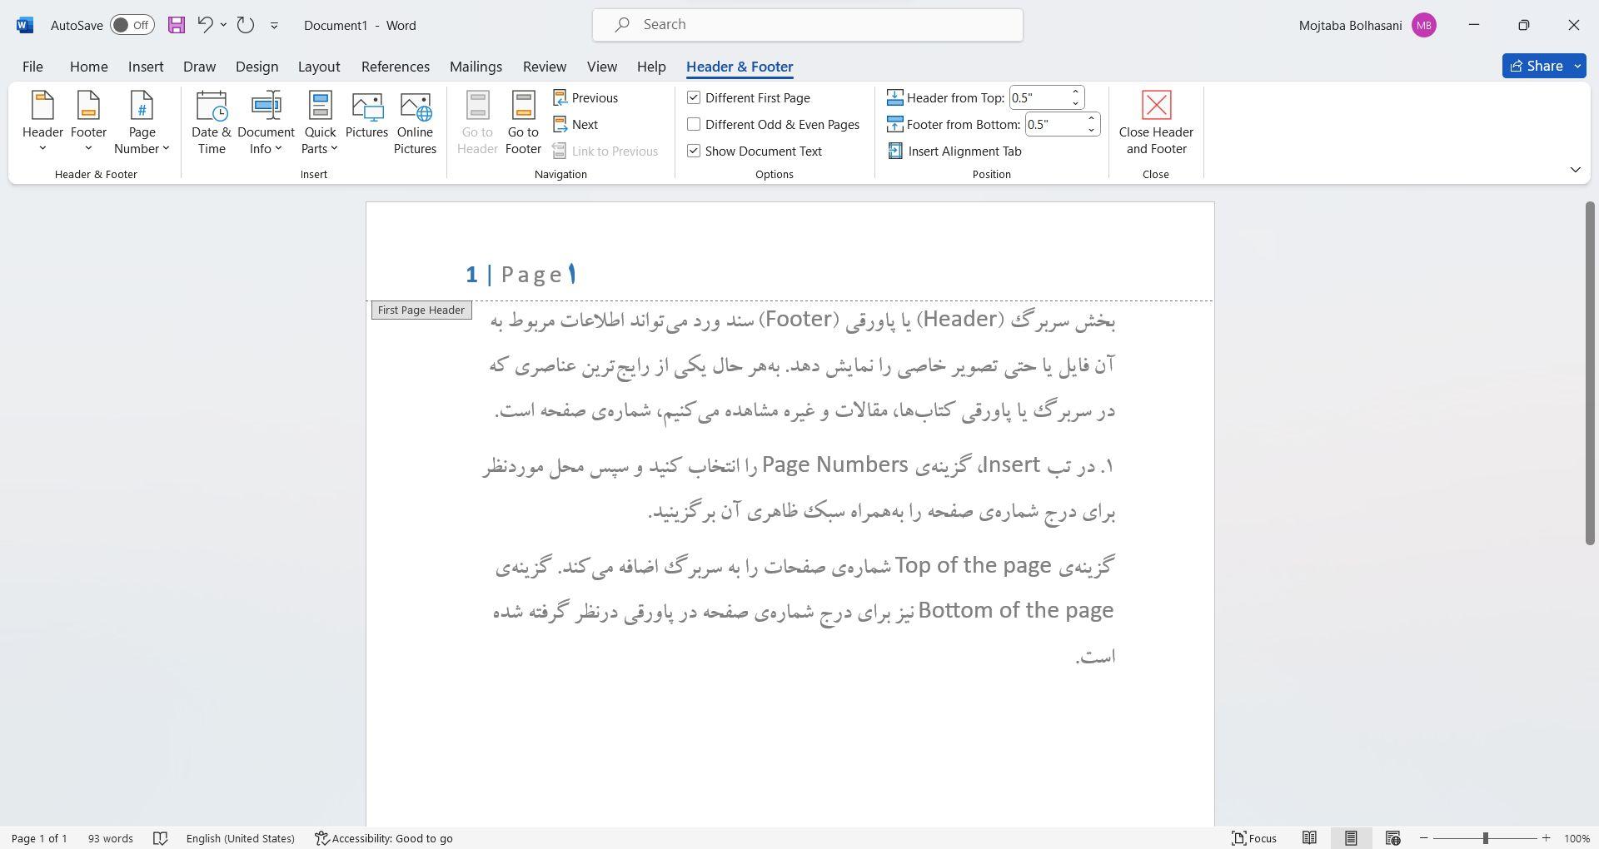Decrease Footer from Bottom value

[x=1091, y=131]
